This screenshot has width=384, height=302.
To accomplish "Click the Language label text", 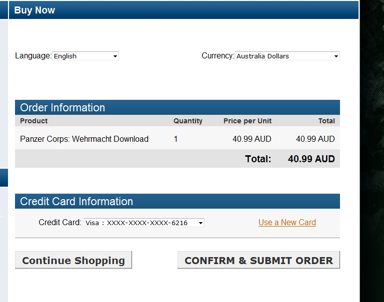I will pos(33,56).
